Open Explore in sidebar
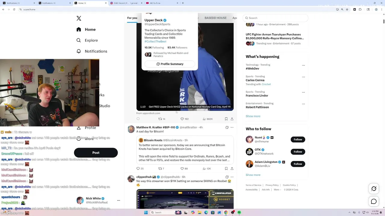Screen dimensions: 385x216 coord(87,40)
